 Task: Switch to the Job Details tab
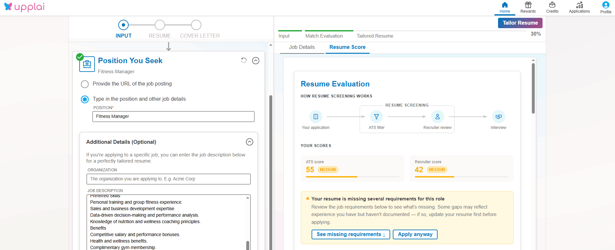tap(302, 47)
